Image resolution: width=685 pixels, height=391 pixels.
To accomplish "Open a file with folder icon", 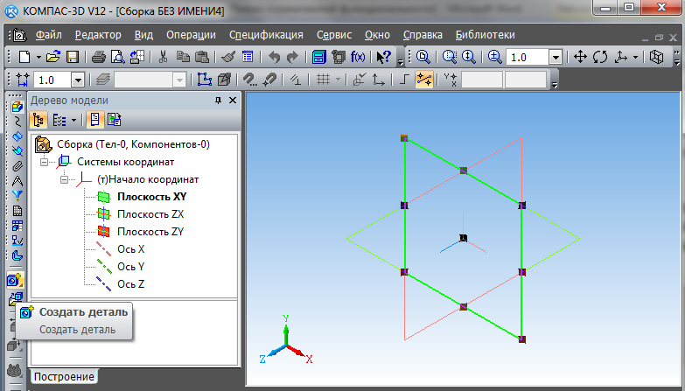I will click(x=52, y=57).
